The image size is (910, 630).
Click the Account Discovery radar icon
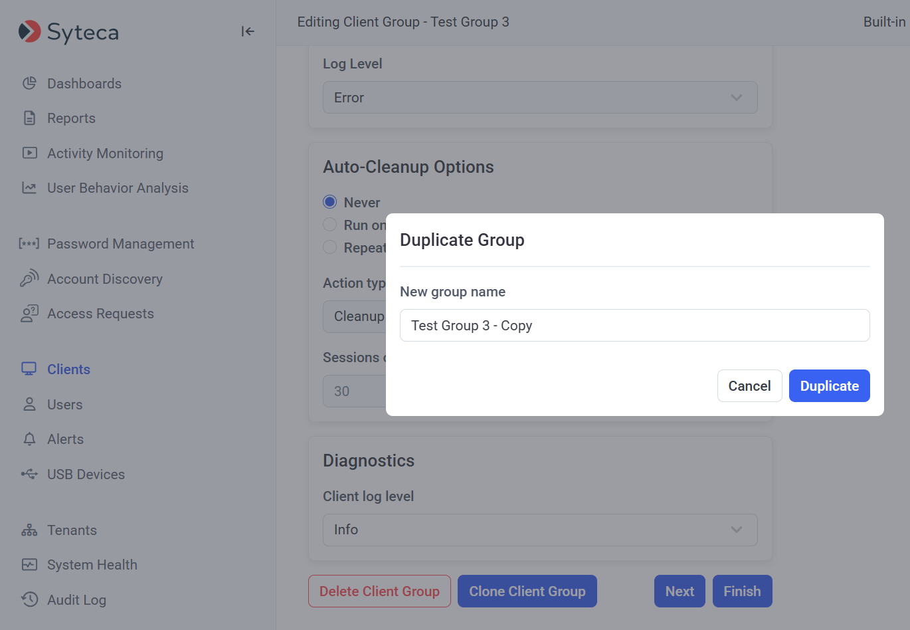(x=29, y=279)
